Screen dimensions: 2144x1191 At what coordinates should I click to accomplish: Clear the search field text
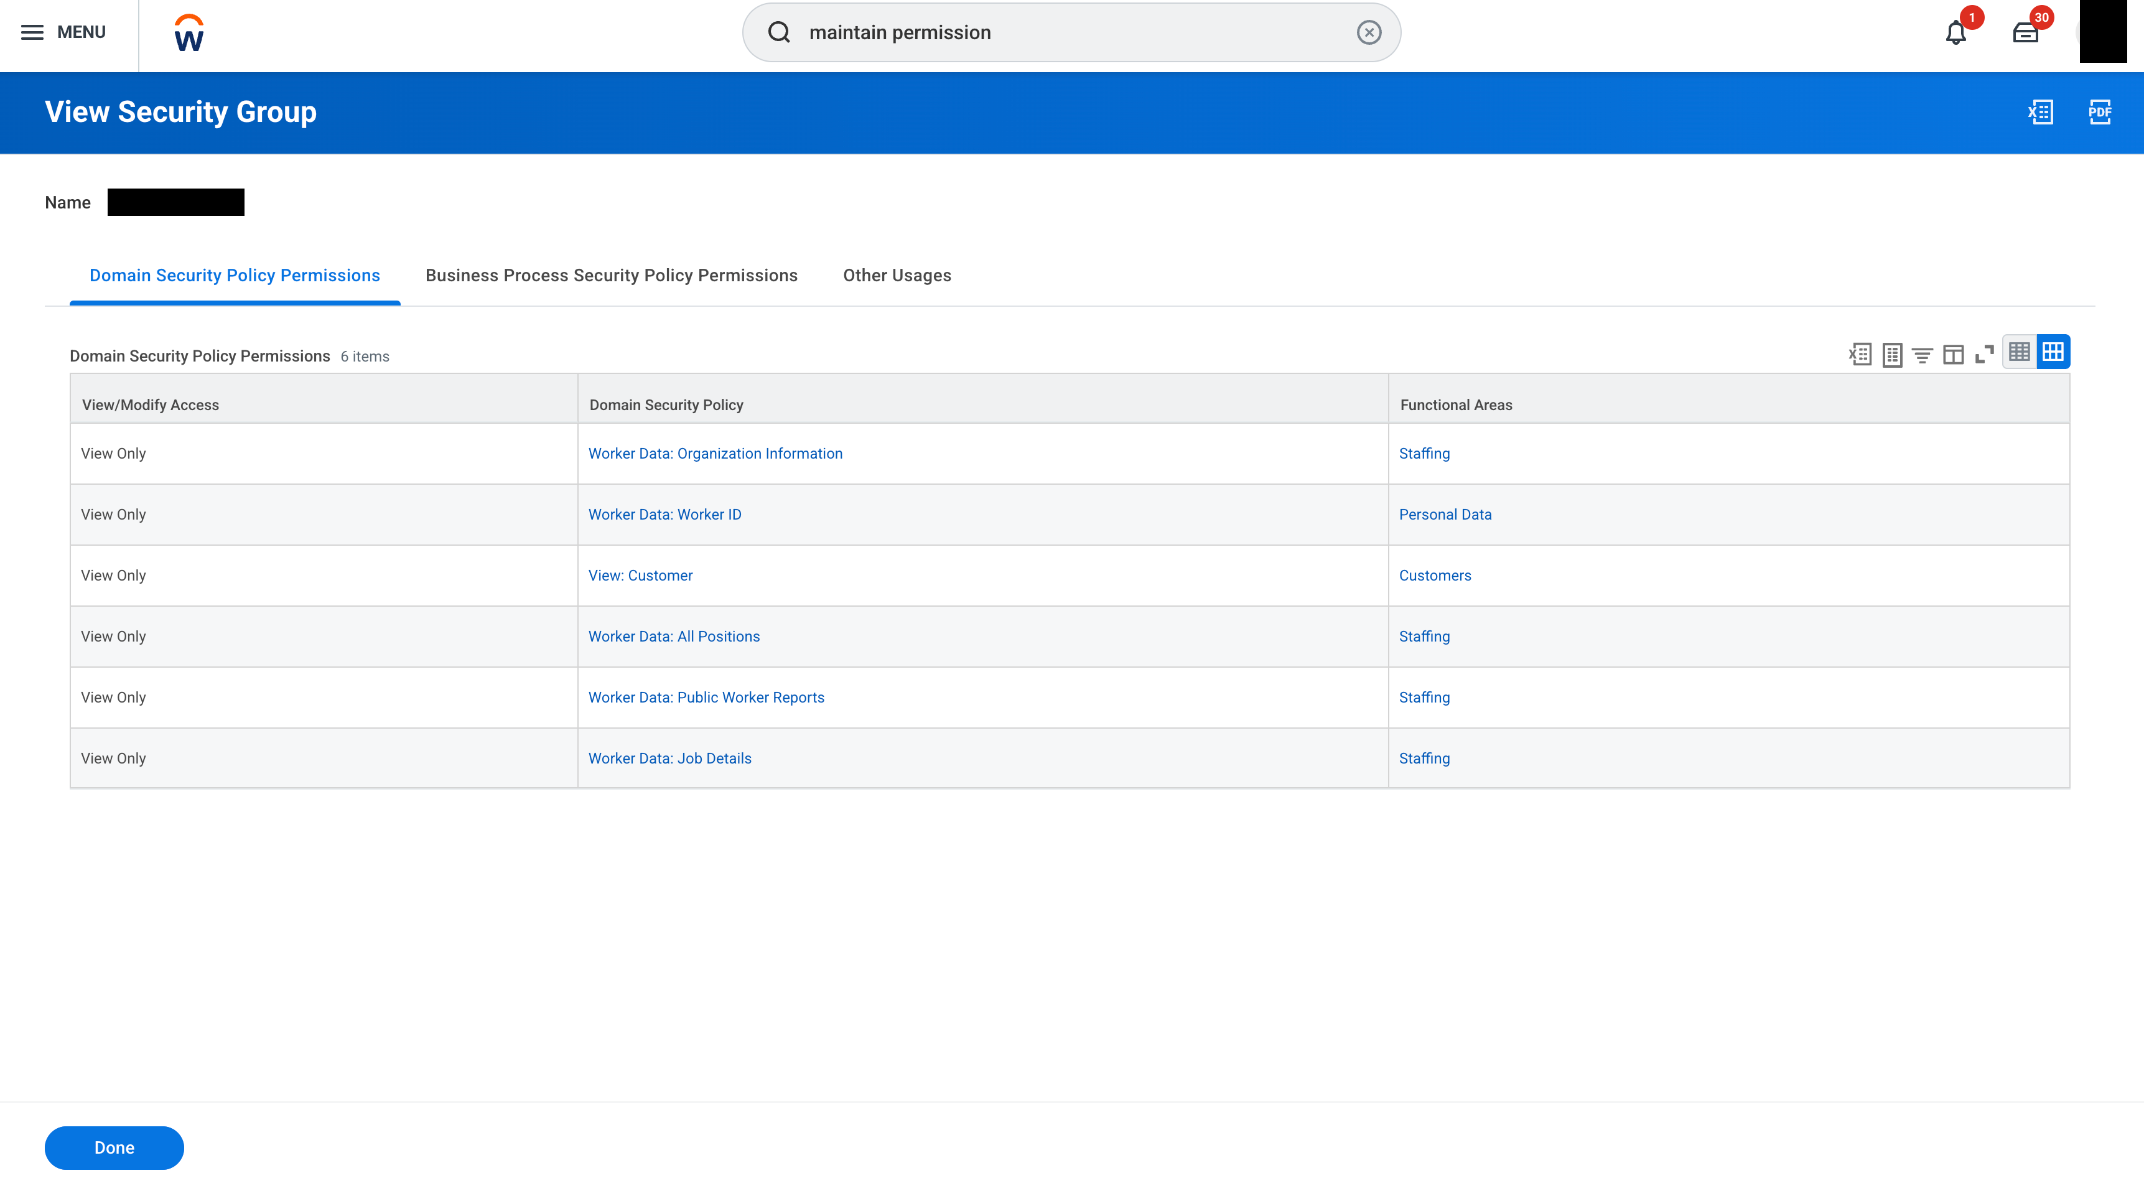coord(1369,32)
